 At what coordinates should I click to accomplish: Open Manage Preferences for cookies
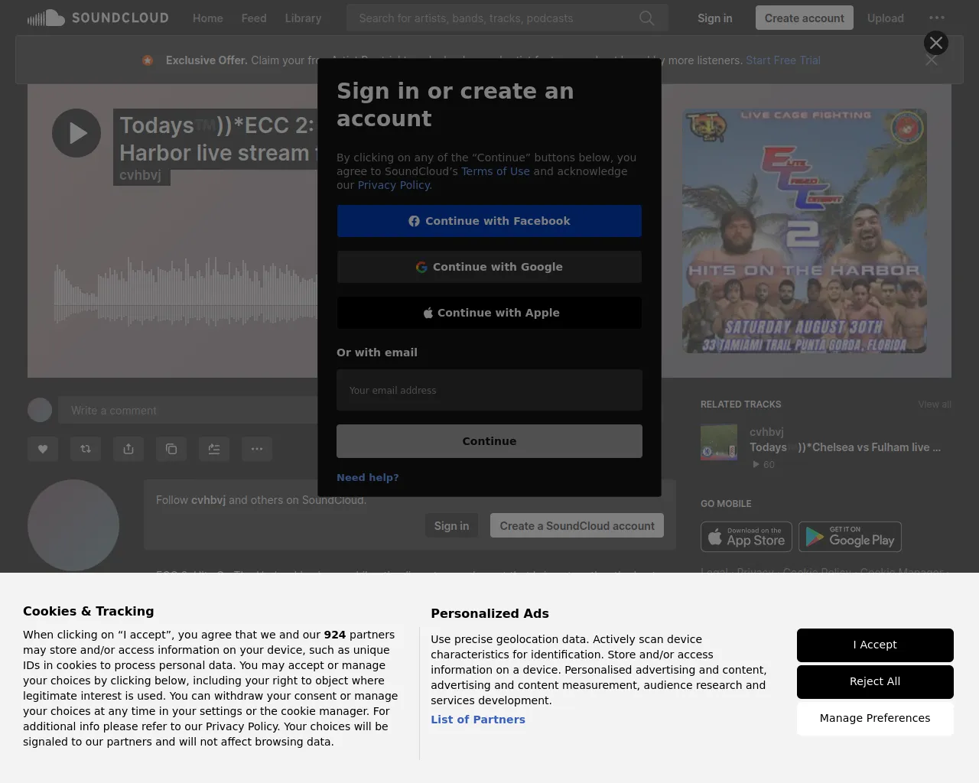[875, 718]
